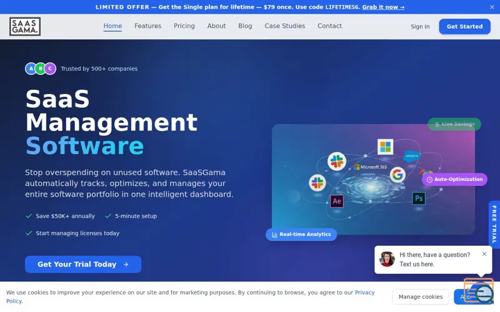500x312 pixels.
Task: Click the Auto-Optimization badge
Action: pyautogui.click(x=454, y=179)
